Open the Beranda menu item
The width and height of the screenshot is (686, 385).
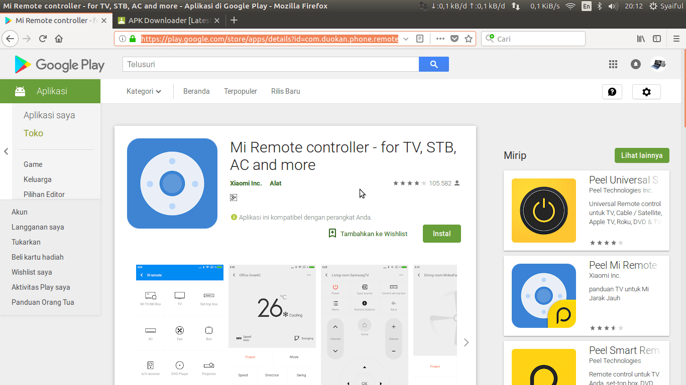196,91
